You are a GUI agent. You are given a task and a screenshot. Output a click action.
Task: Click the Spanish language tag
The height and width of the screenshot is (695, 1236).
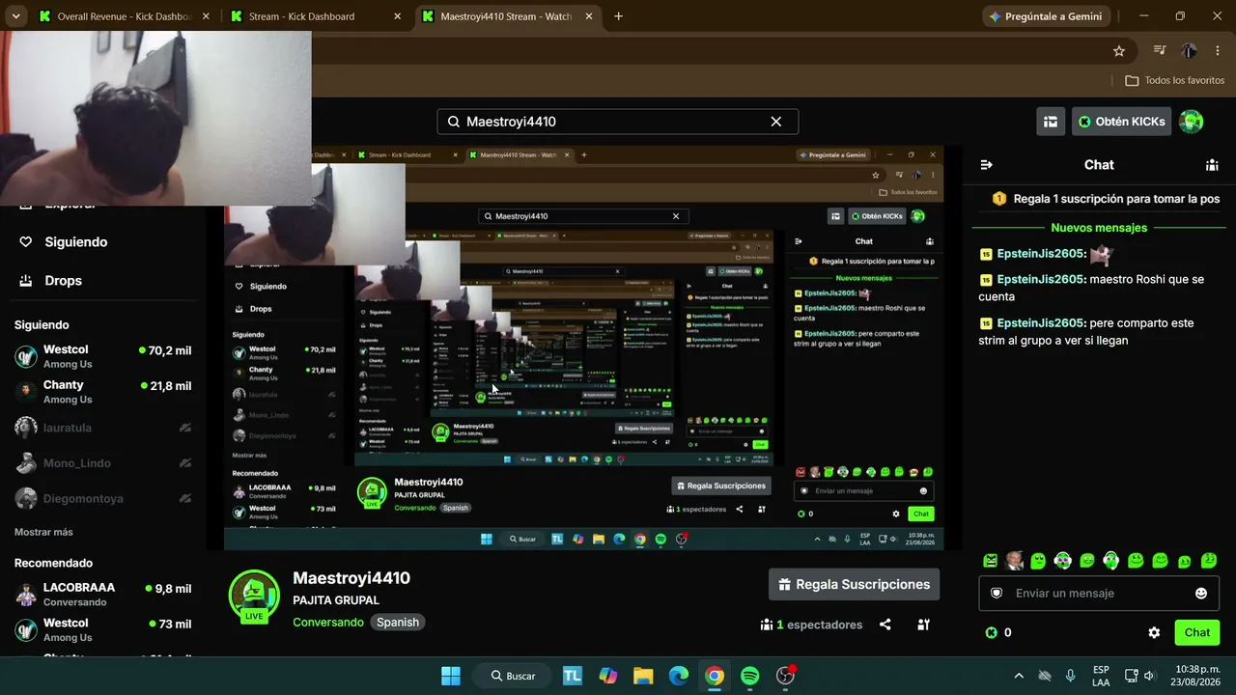tap(398, 623)
